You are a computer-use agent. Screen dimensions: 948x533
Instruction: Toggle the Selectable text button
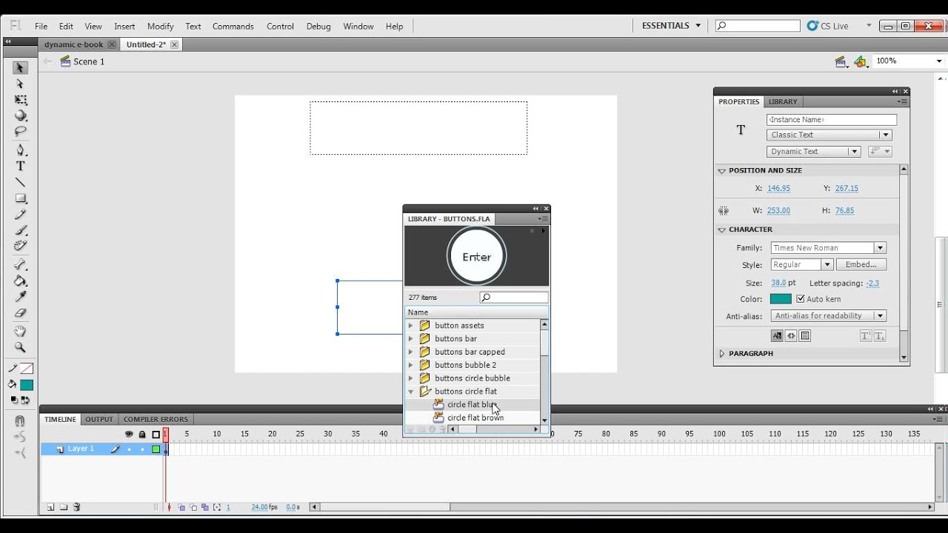point(777,336)
